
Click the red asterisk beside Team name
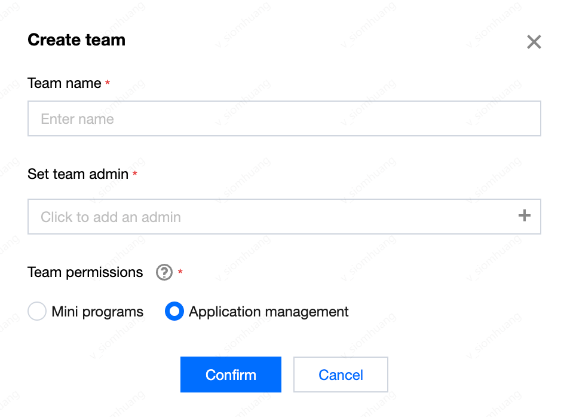108,83
